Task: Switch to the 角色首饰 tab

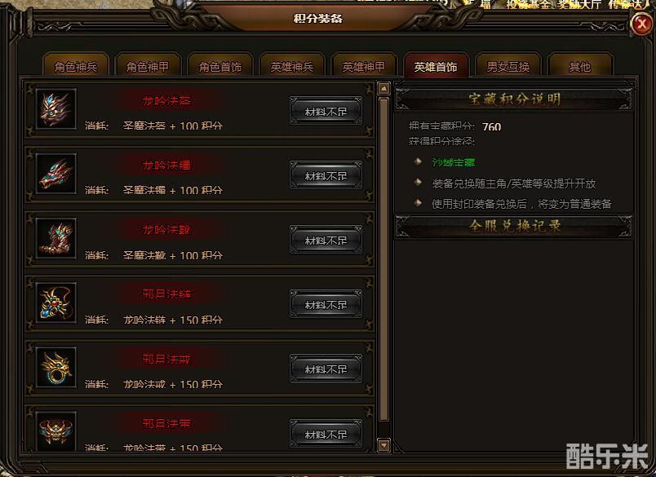Action: (220, 65)
